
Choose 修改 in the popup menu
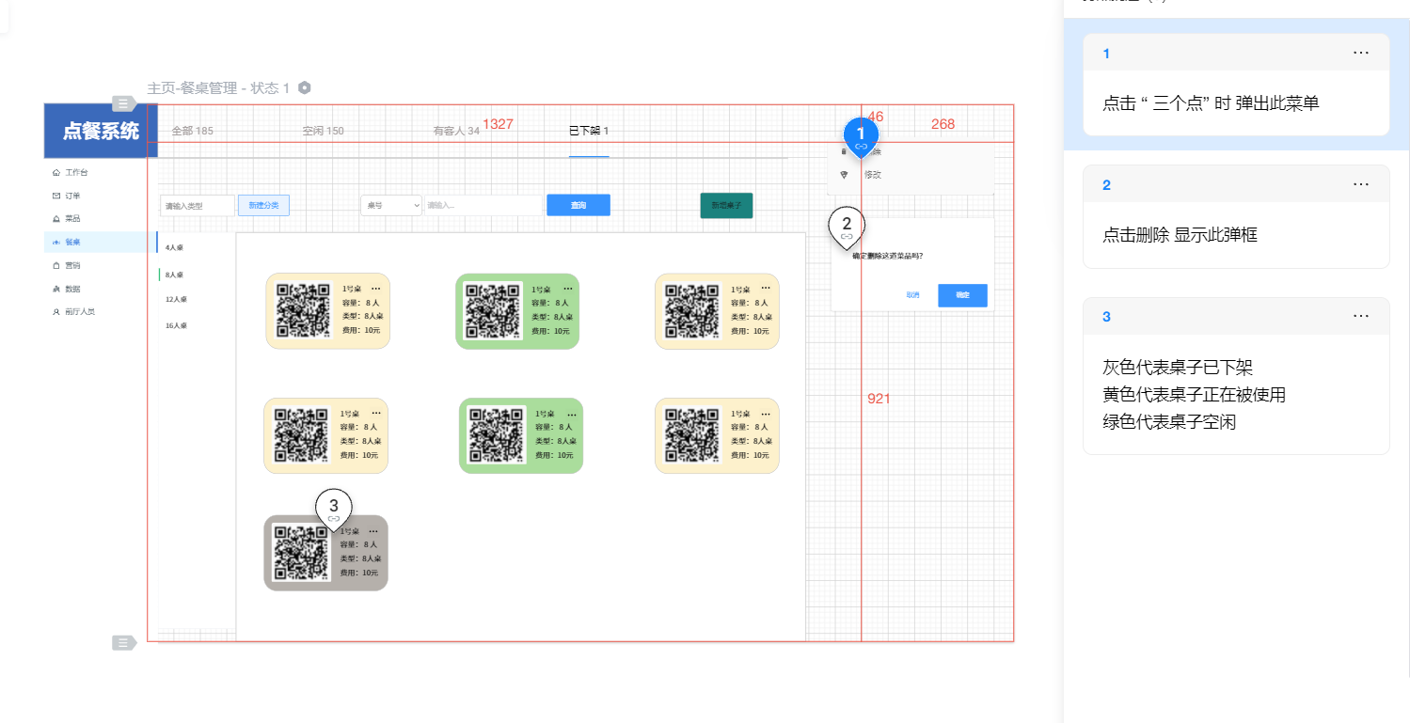(873, 175)
